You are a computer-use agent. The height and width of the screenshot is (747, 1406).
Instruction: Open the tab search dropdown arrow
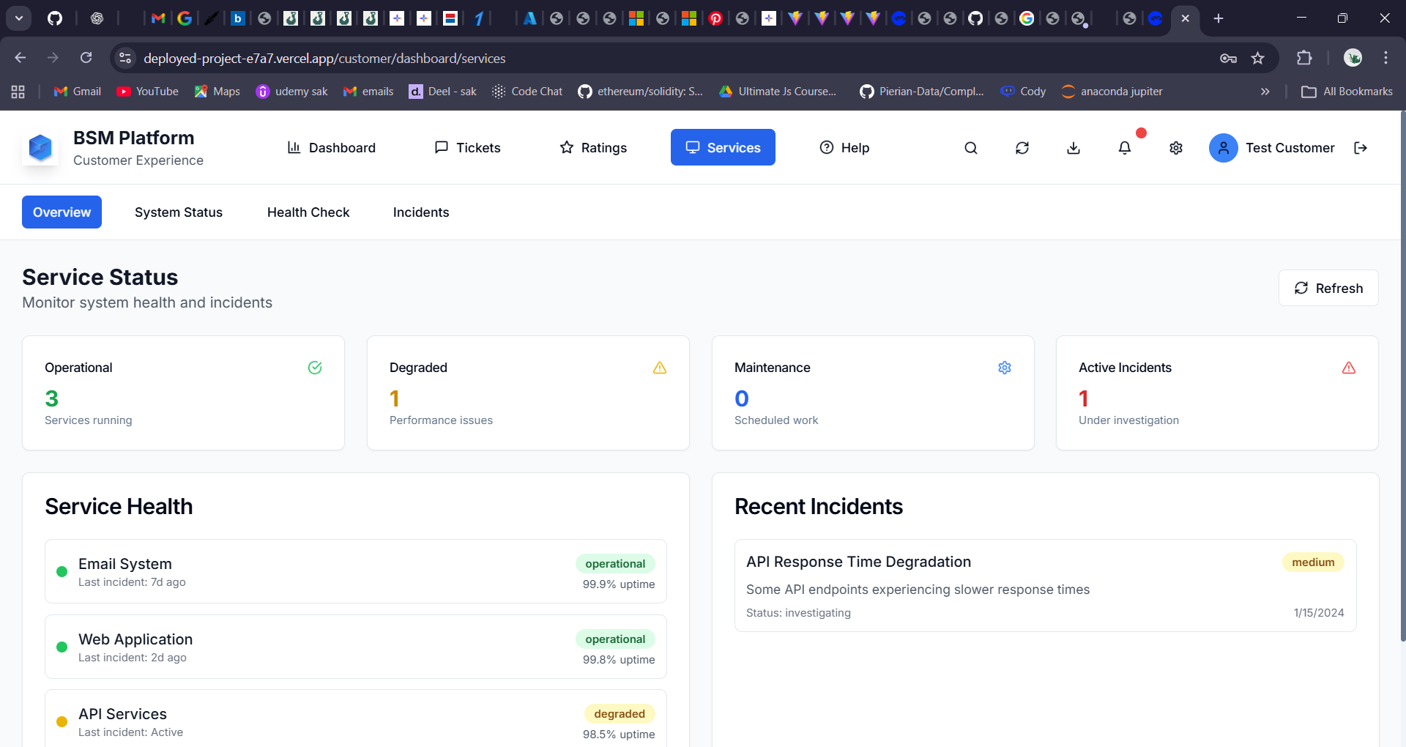coord(19,18)
